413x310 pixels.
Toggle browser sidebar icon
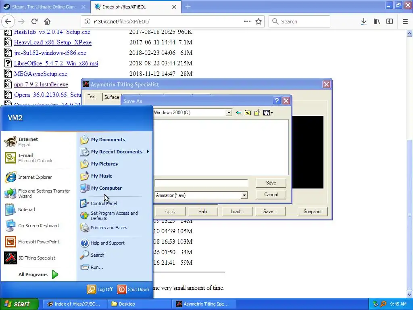[390, 21]
